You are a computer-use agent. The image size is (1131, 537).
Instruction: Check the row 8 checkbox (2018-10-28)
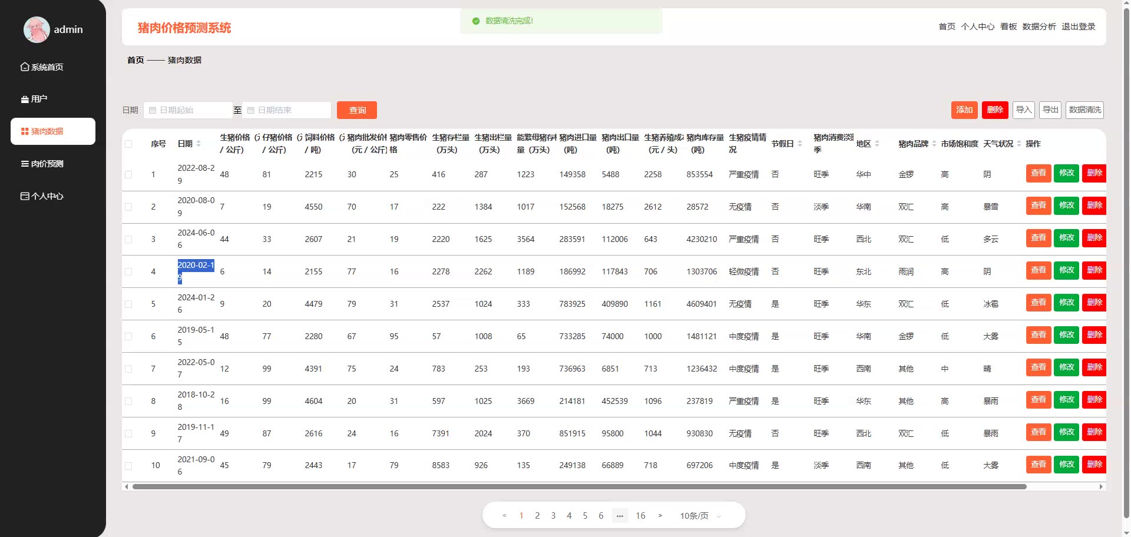coord(128,402)
